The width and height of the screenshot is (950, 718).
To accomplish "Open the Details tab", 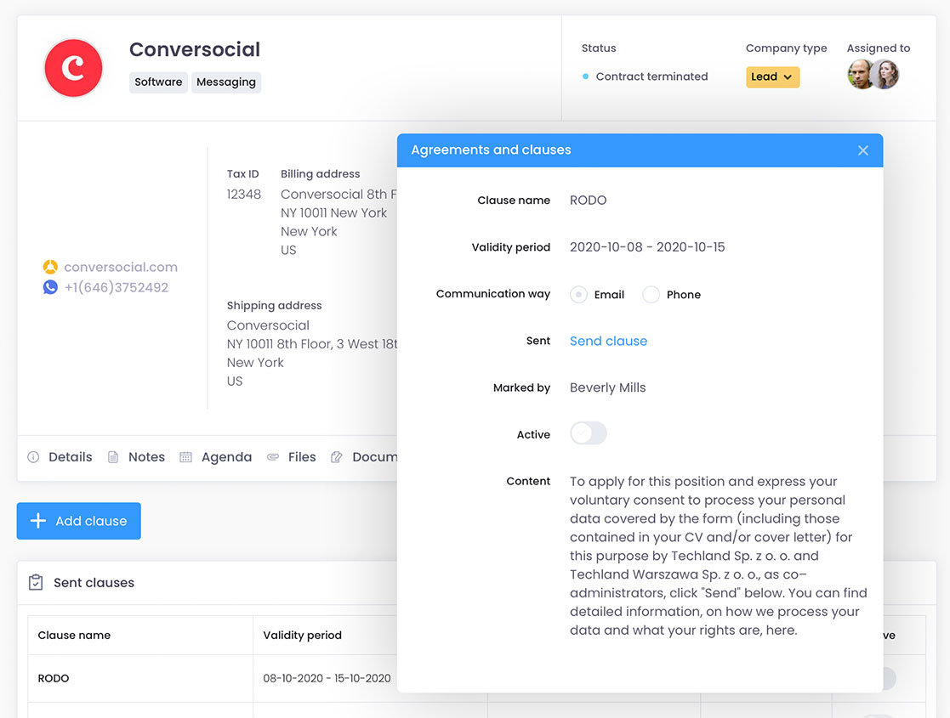I will [x=60, y=457].
